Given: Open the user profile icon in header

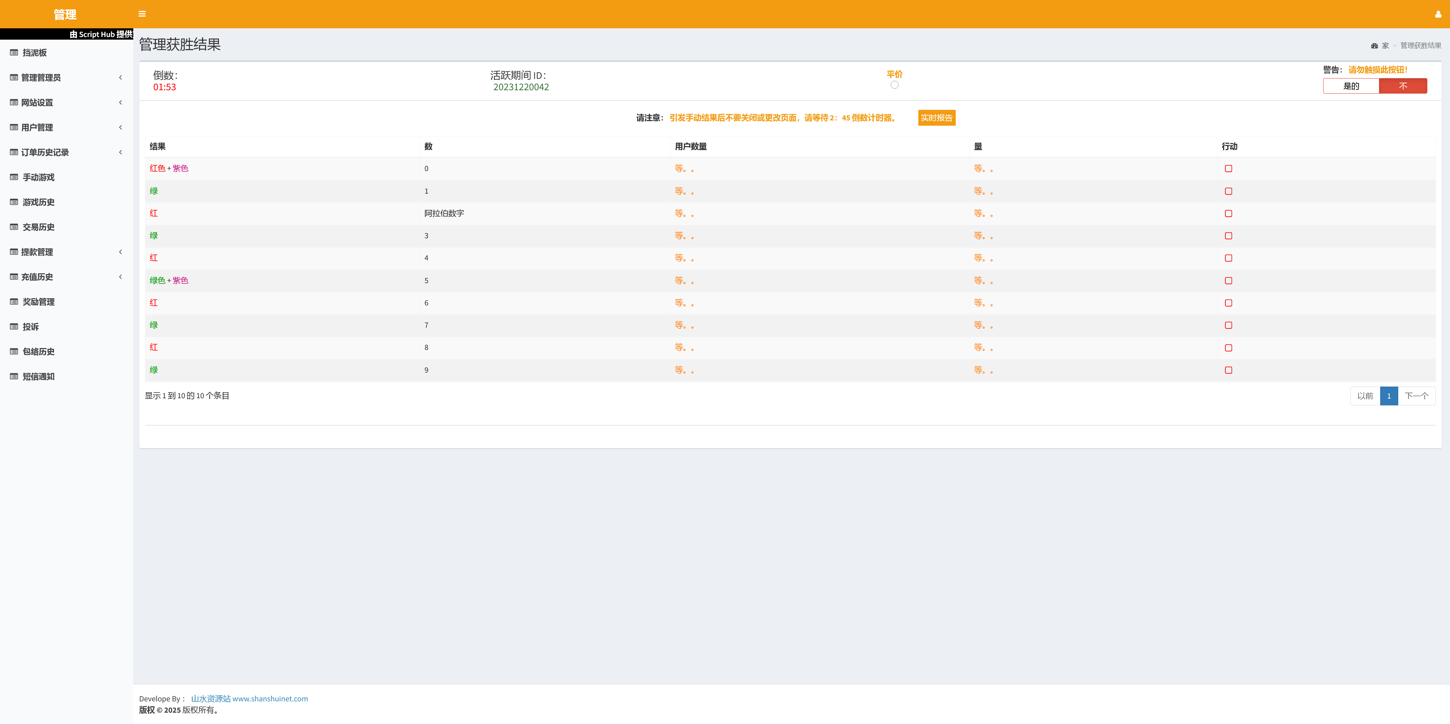Looking at the screenshot, I should click(1438, 14).
